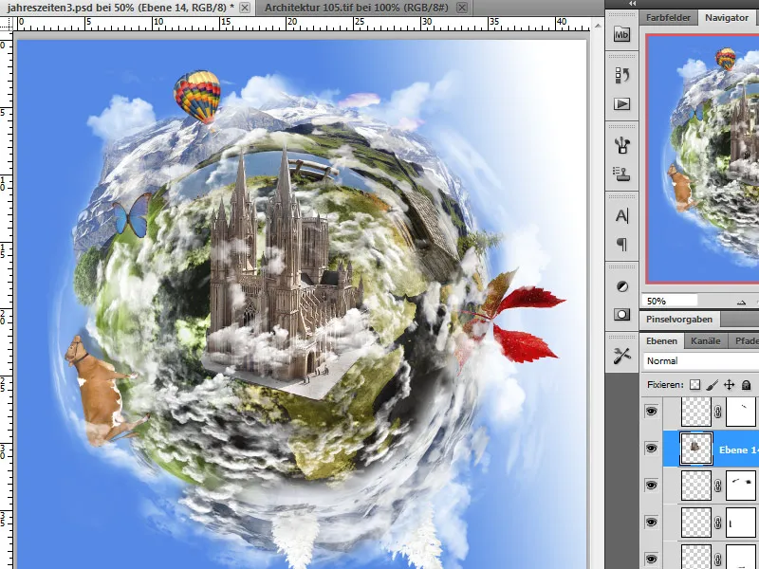Image resolution: width=759 pixels, height=569 pixels.
Task: Open the Adjustments half-circle panel icon
Action: point(621,286)
